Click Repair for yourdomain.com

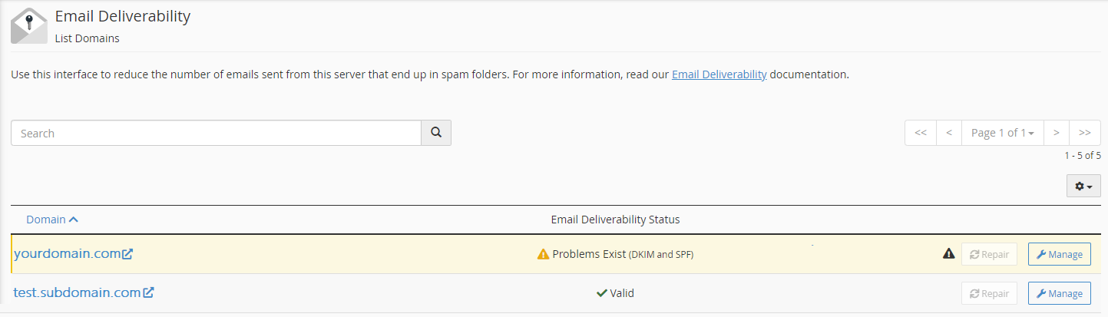[989, 254]
